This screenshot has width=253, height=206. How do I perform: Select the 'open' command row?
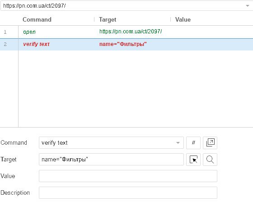(126, 32)
